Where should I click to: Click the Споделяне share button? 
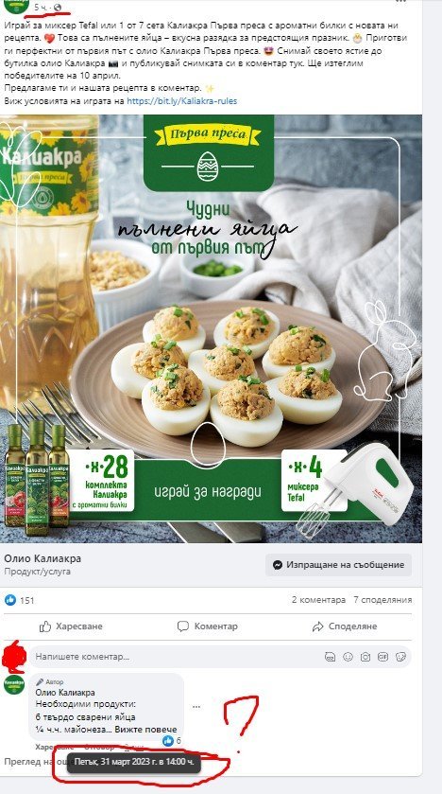pyautogui.click(x=345, y=626)
